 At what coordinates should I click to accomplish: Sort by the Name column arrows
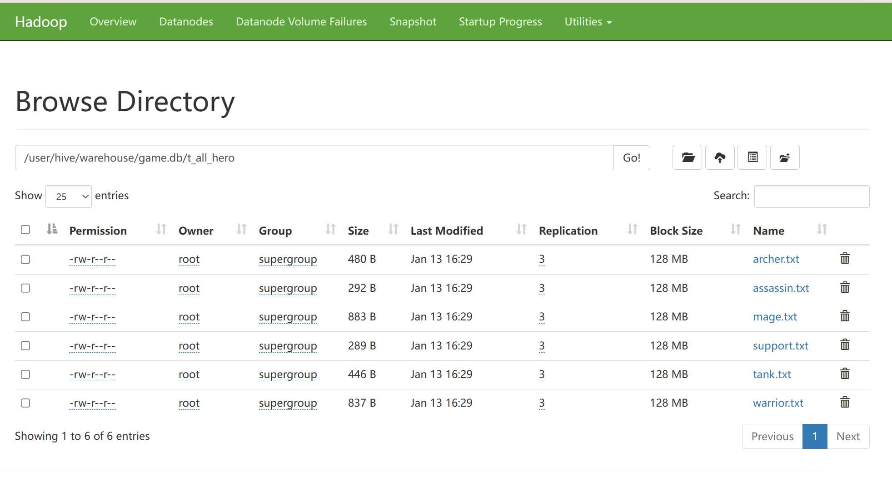tap(822, 230)
